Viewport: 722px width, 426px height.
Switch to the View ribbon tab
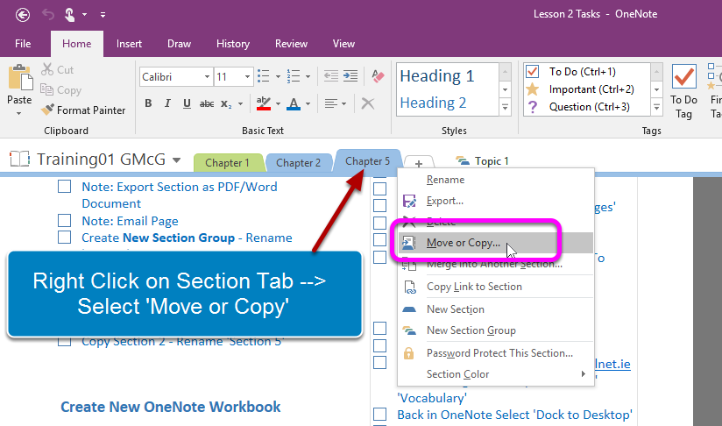click(x=343, y=44)
